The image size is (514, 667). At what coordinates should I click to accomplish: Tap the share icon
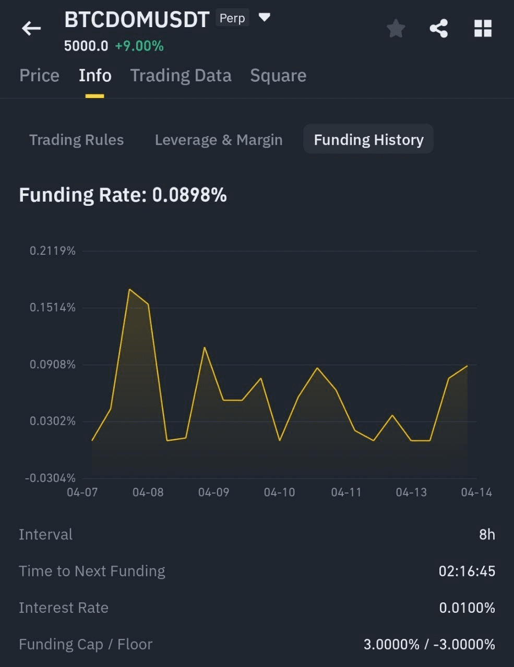439,29
